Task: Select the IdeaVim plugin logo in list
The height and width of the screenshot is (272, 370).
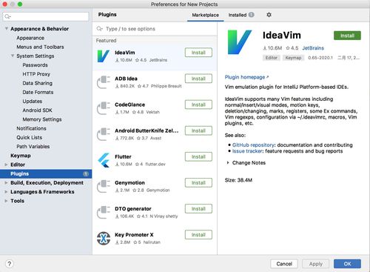Action: click(104, 56)
